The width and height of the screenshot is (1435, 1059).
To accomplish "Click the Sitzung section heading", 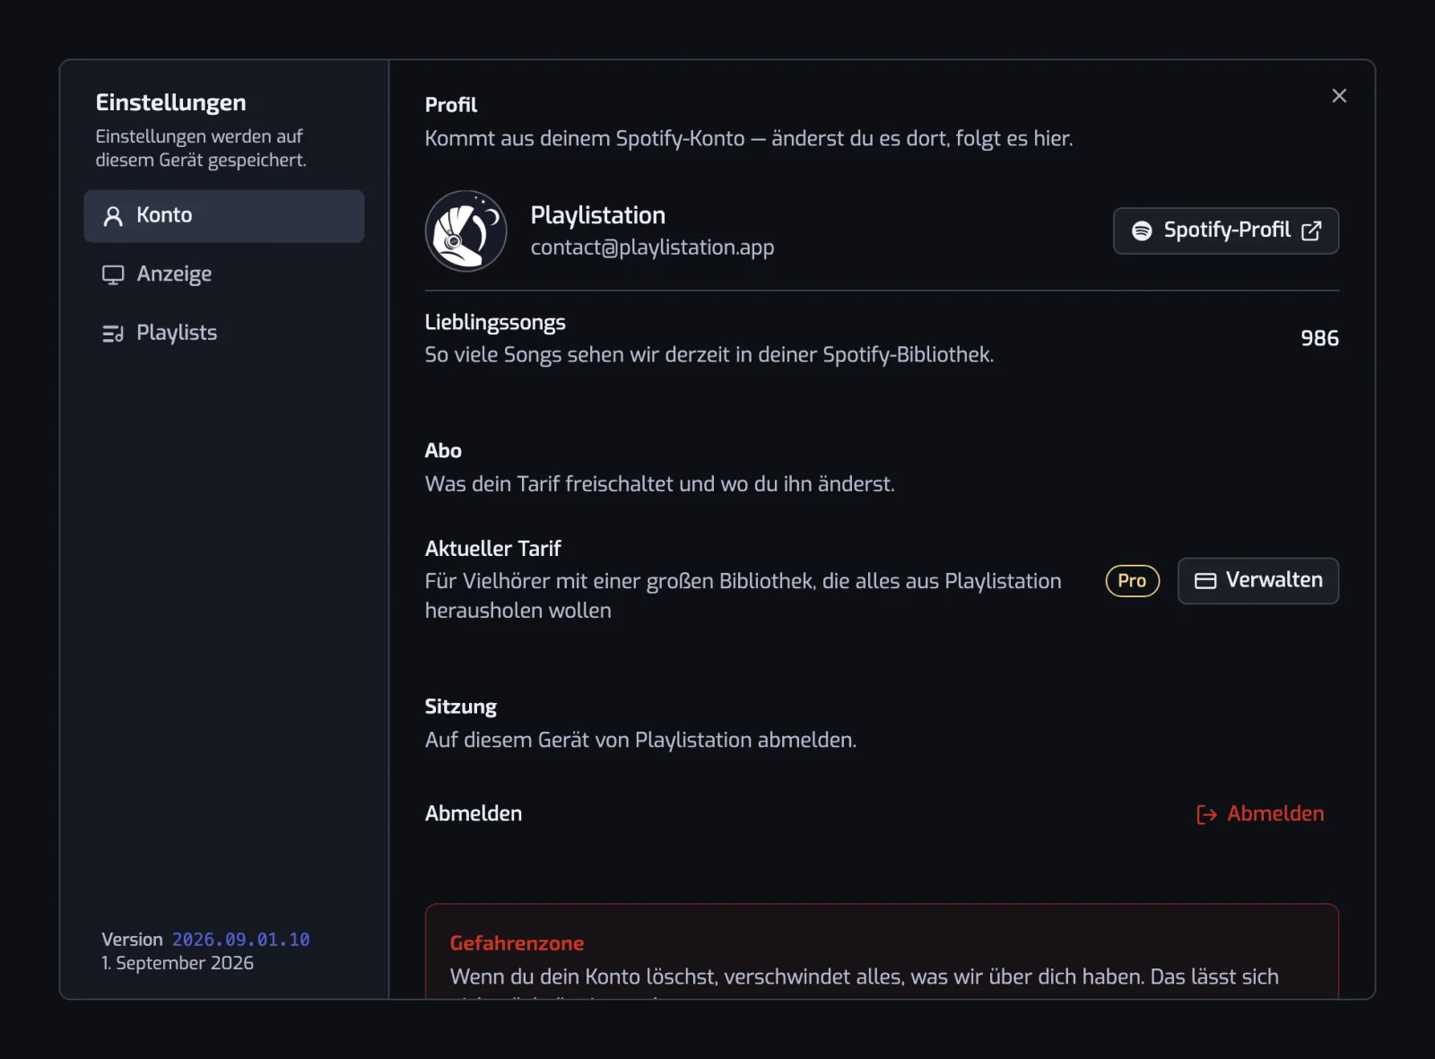I will 460,707.
